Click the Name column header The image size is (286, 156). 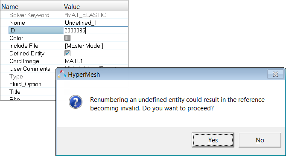(x=32, y=7)
